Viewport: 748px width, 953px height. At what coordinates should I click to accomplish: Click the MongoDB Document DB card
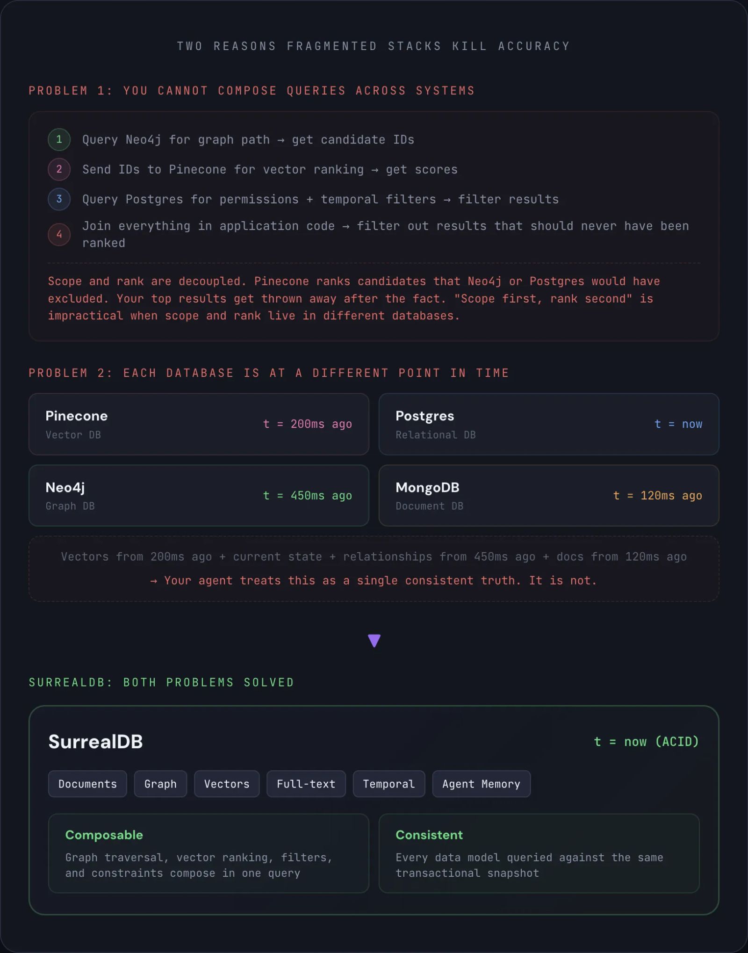548,496
